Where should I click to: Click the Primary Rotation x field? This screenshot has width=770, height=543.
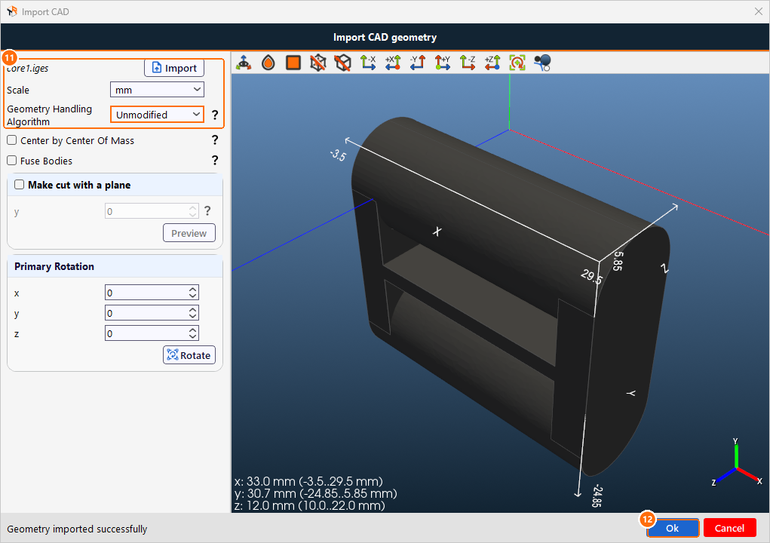point(152,293)
